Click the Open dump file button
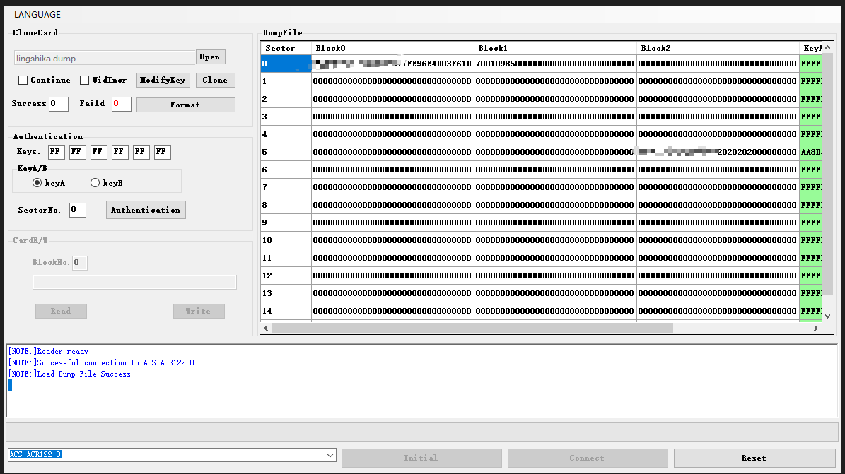The width and height of the screenshot is (845, 474). point(209,57)
